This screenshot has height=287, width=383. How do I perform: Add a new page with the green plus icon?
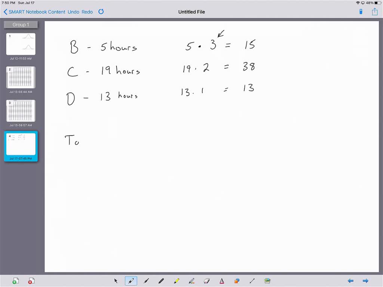point(16,280)
